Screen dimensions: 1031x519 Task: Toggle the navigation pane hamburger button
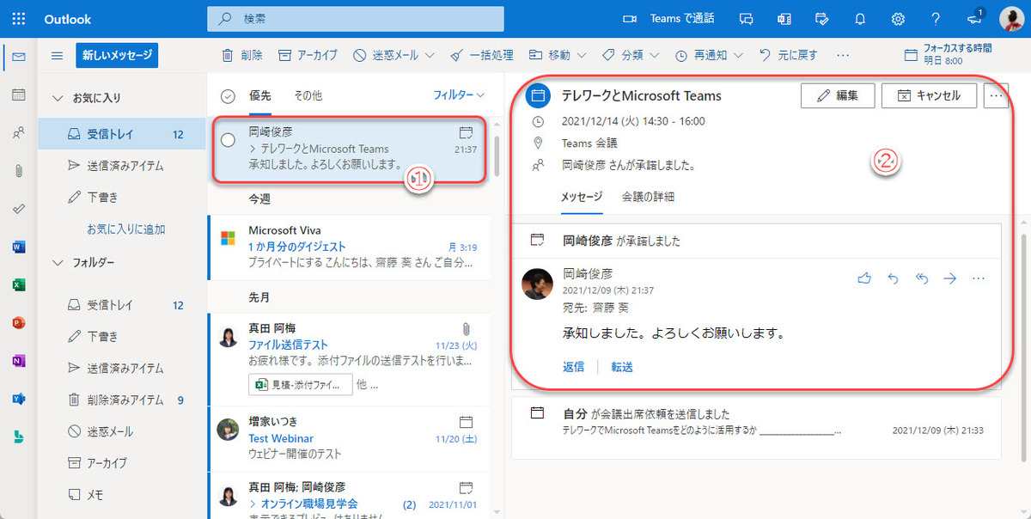[x=58, y=56]
